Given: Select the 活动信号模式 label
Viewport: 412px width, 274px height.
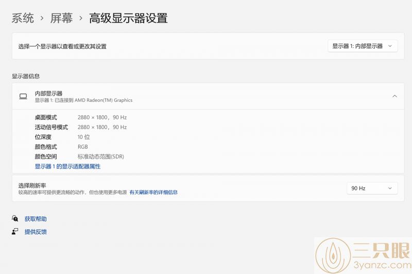Looking at the screenshot, I should coord(51,127).
